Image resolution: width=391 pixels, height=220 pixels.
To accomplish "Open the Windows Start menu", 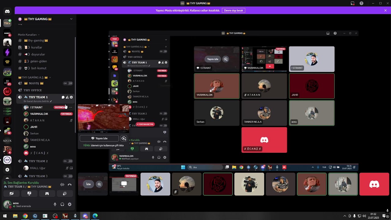I will tap(5, 216).
